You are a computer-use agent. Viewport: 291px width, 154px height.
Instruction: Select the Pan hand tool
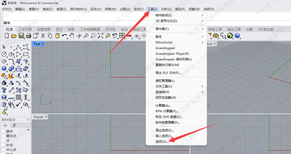pyautogui.click(x=72, y=35)
